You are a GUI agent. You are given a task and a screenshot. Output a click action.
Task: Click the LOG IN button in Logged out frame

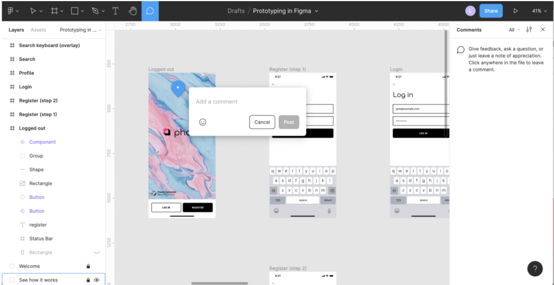166,208
